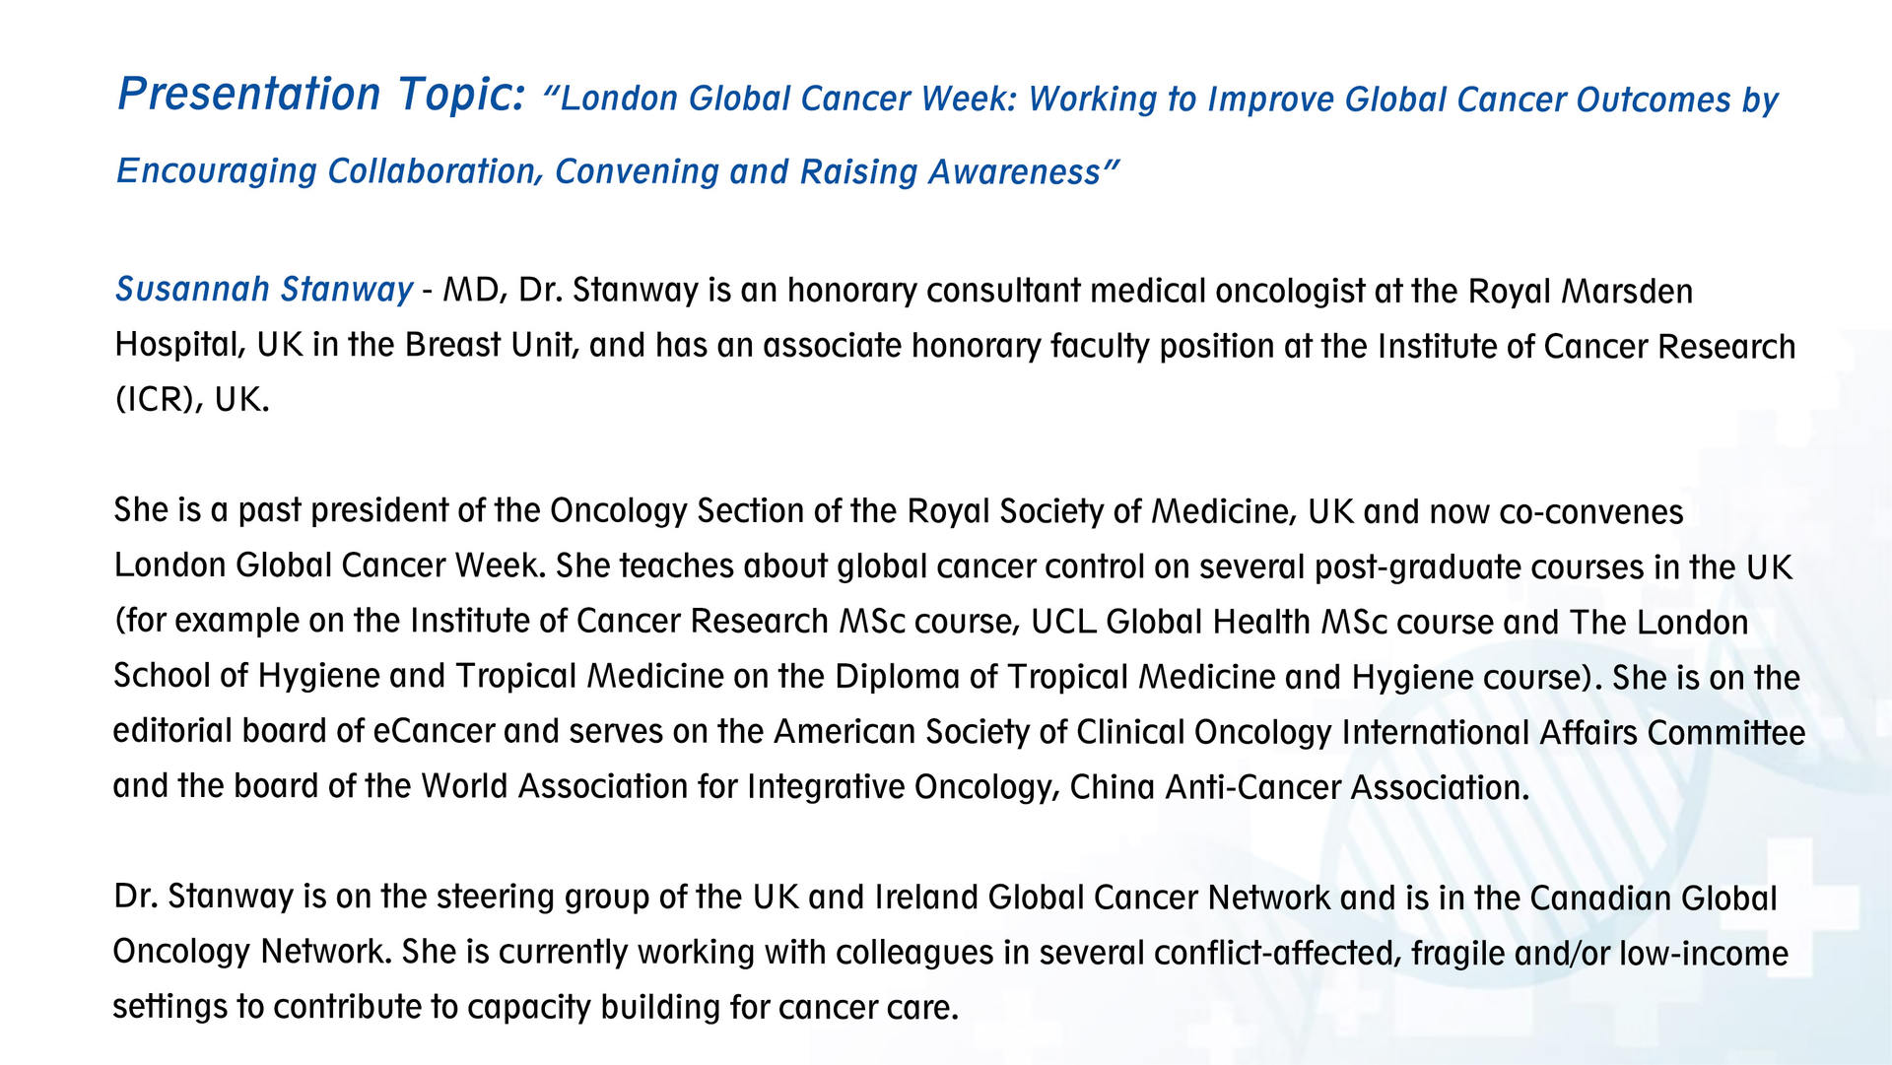Click "UK and Ireland Global Cancer Network" text
Screen dimensions: 1892x1065
[1041, 898]
